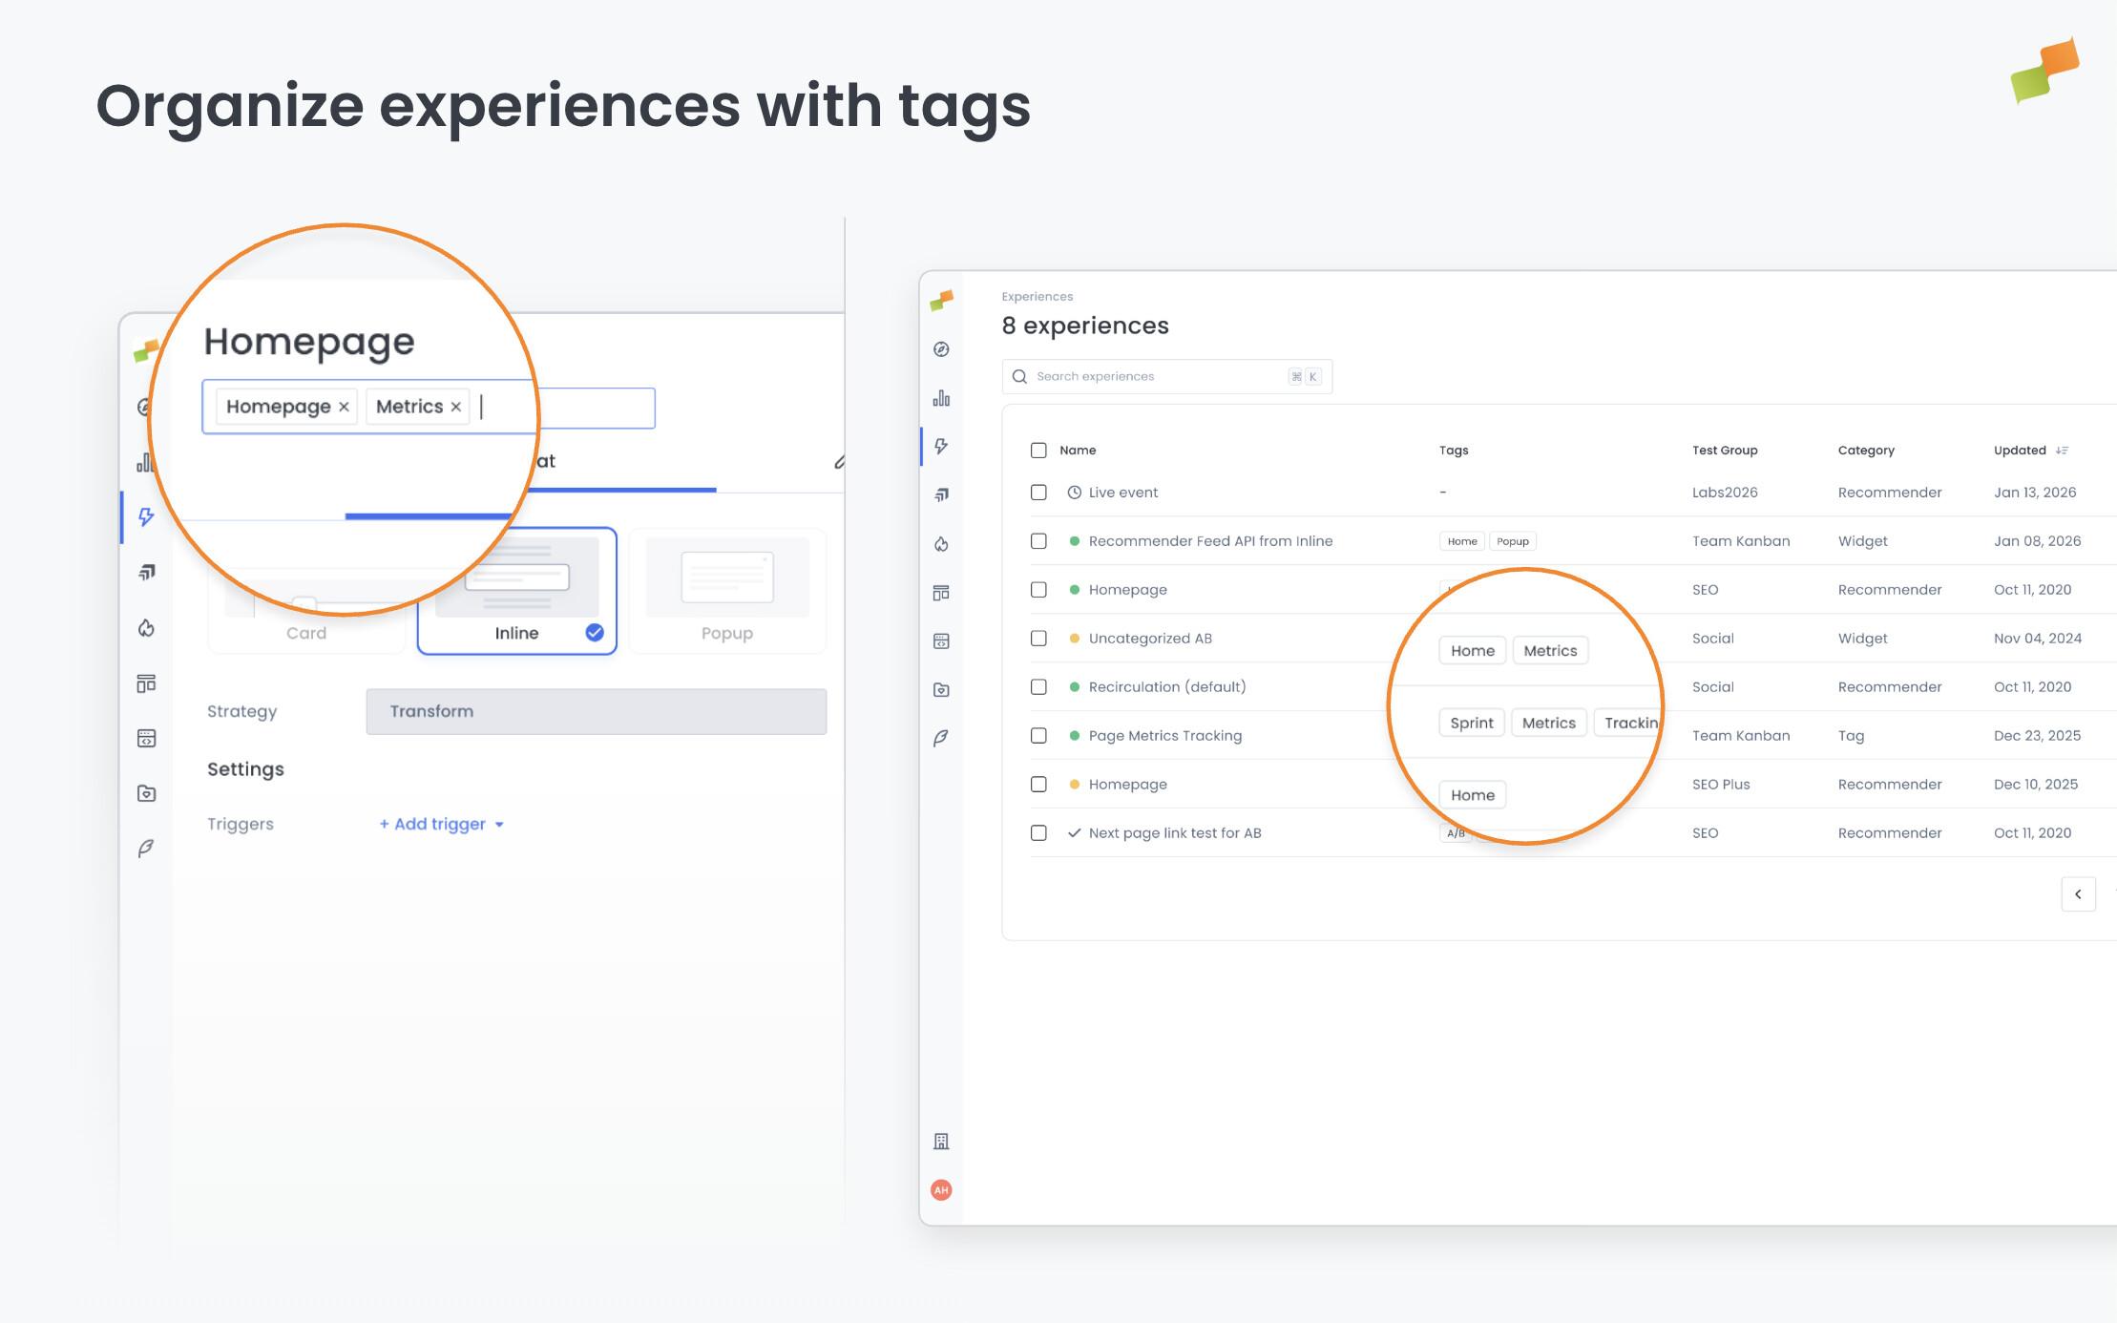Open the Experiences lightning bolt panel

941,446
